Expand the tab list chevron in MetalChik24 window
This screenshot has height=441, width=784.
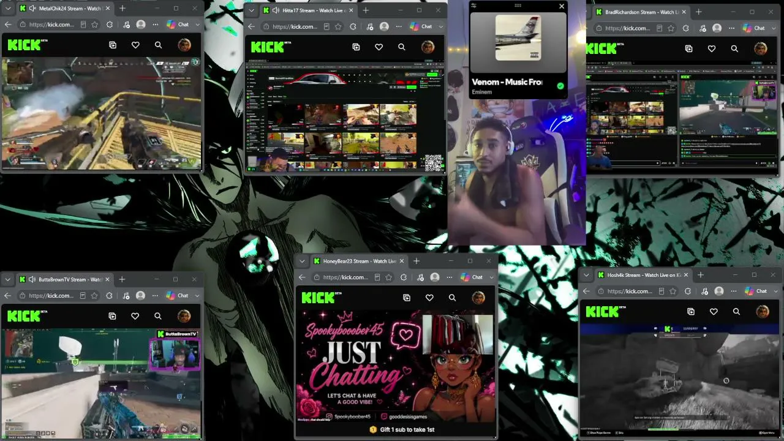pyautogui.click(x=7, y=9)
